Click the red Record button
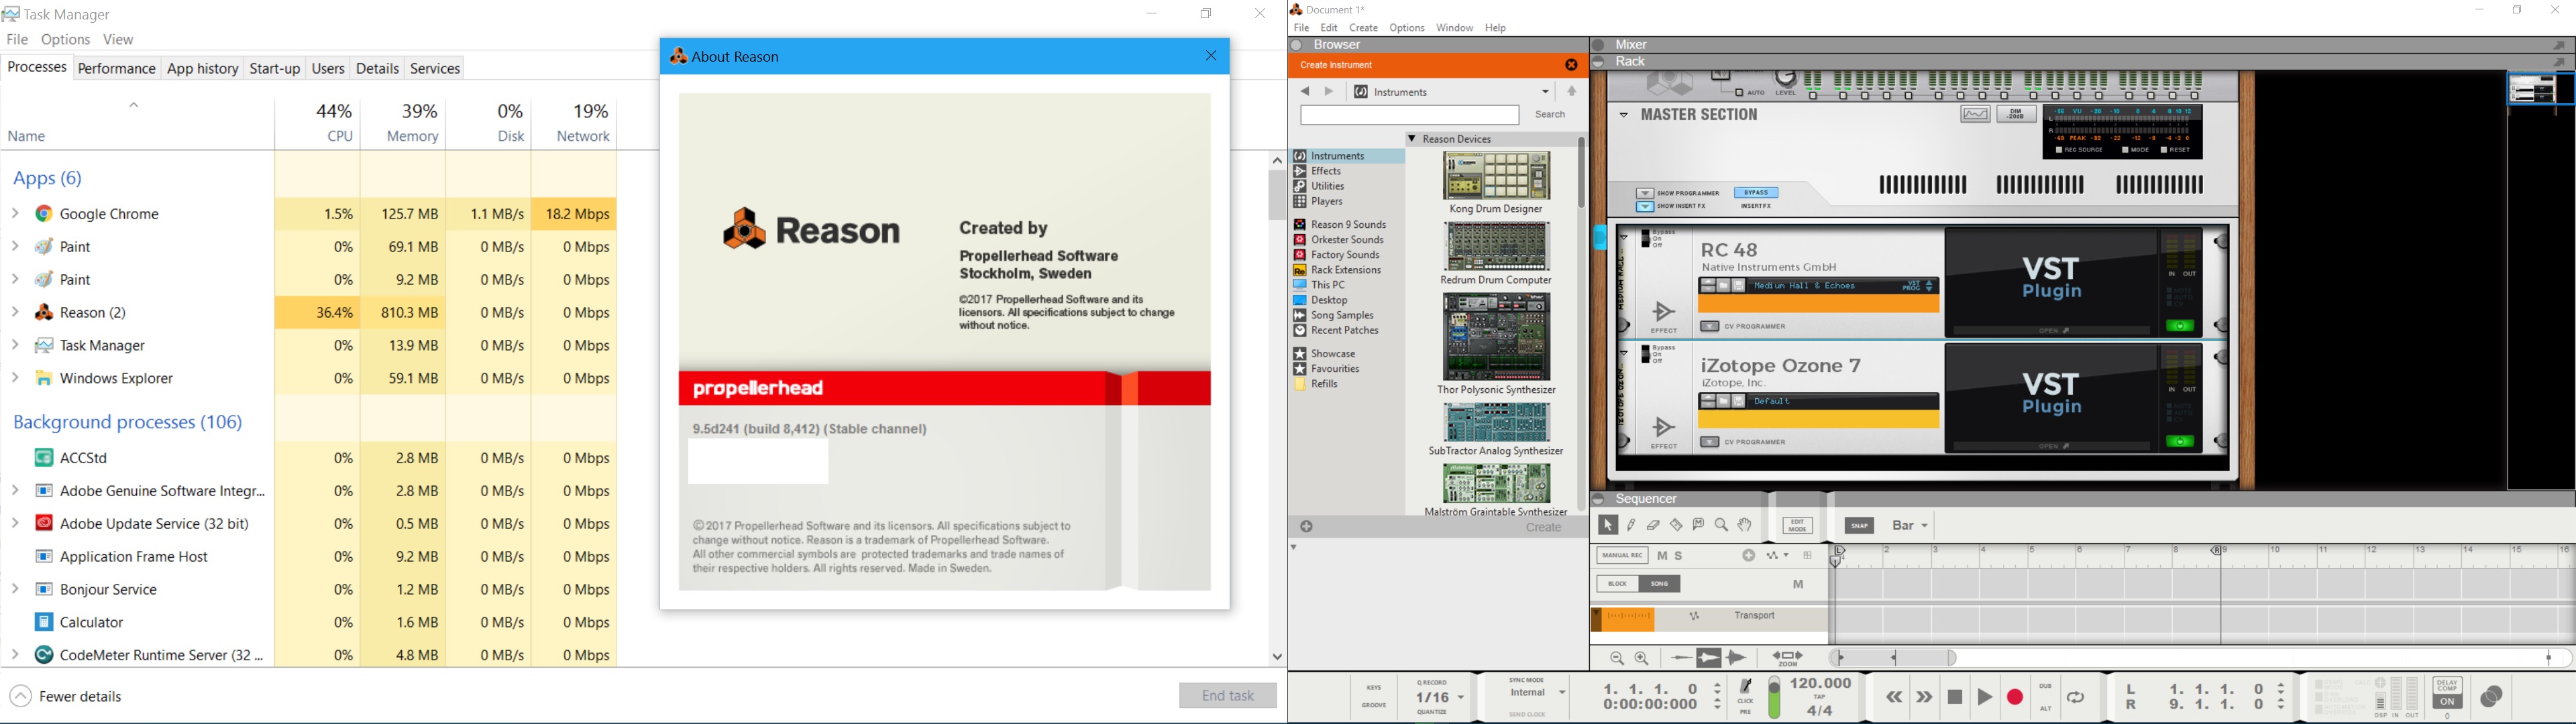2576x724 pixels. 2015,697
